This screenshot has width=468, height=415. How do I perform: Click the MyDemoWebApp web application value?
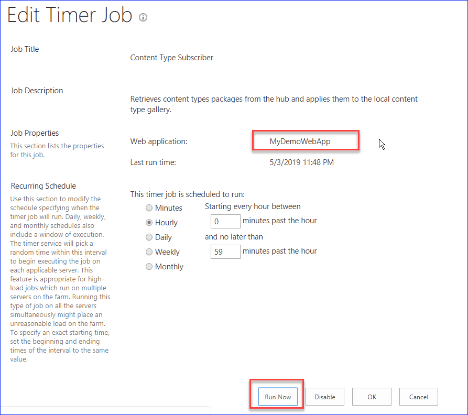click(300, 141)
